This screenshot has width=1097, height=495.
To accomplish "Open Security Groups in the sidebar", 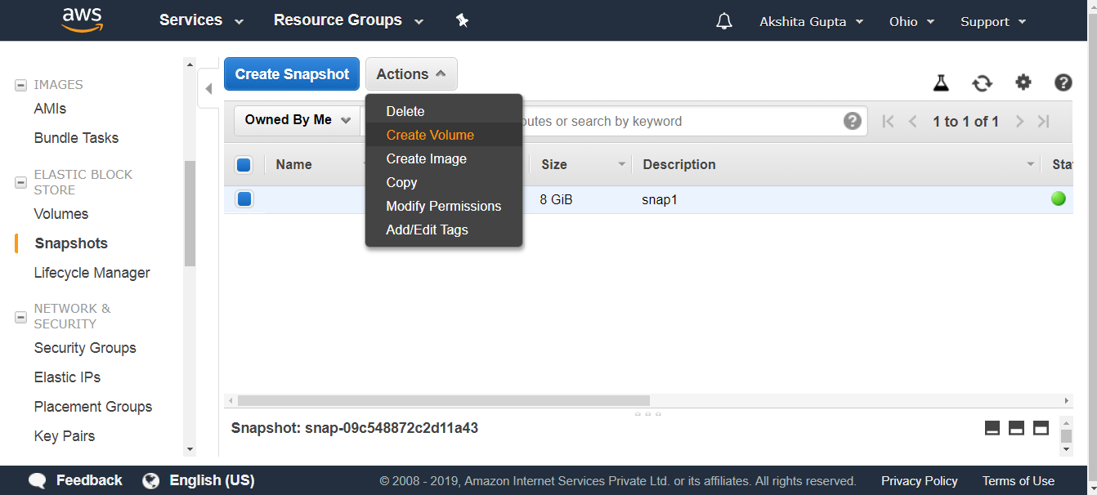I will [x=85, y=348].
